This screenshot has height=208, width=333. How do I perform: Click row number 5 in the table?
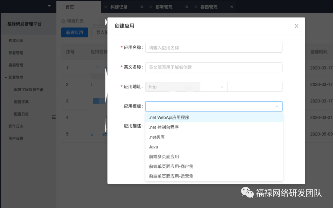[67, 134]
